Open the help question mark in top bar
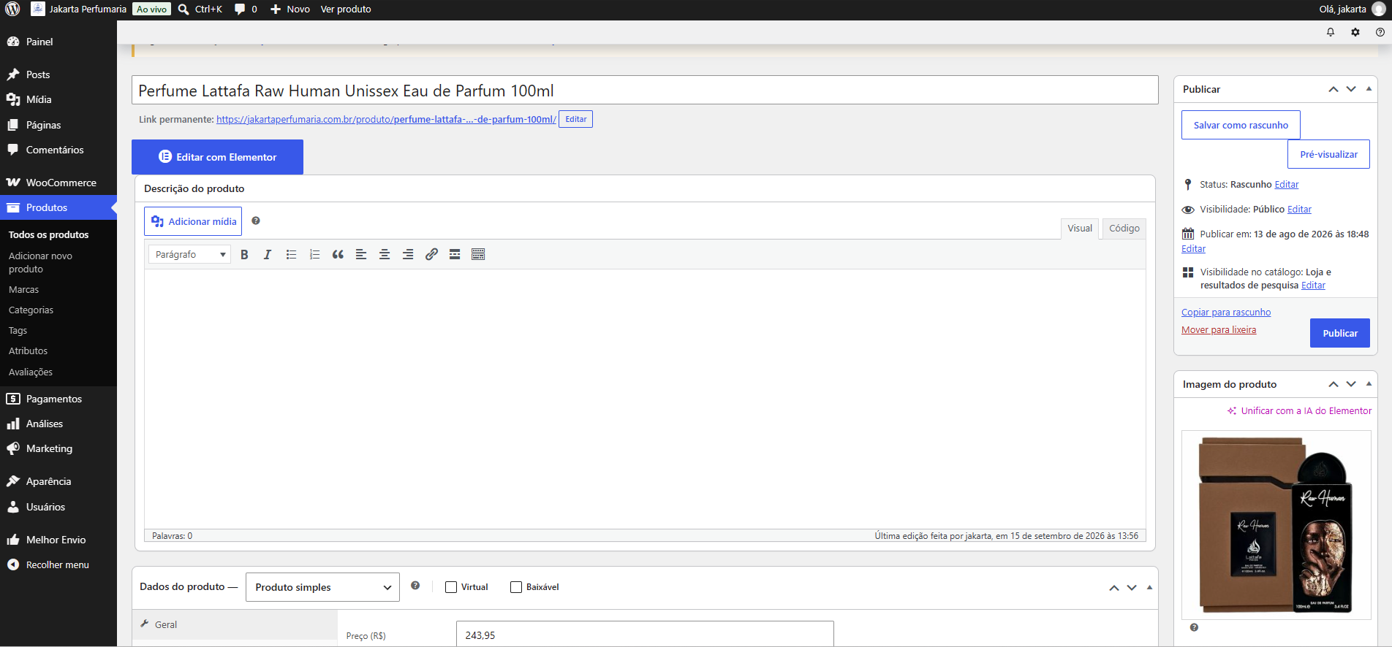This screenshot has width=1392, height=647. [1380, 32]
